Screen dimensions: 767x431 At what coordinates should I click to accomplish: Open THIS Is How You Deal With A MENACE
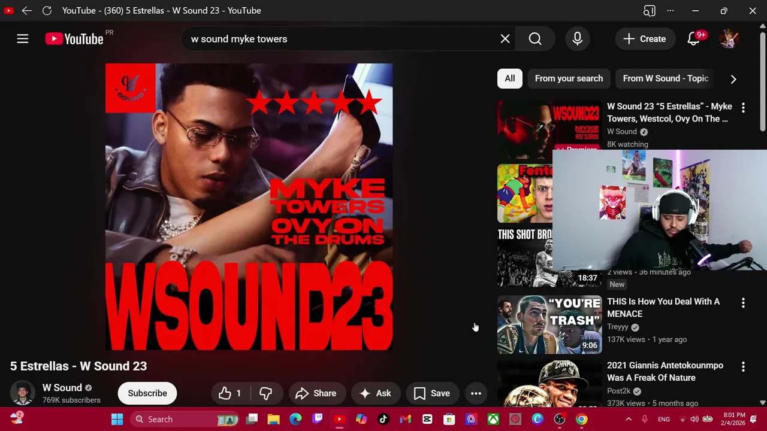tap(663, 308)
